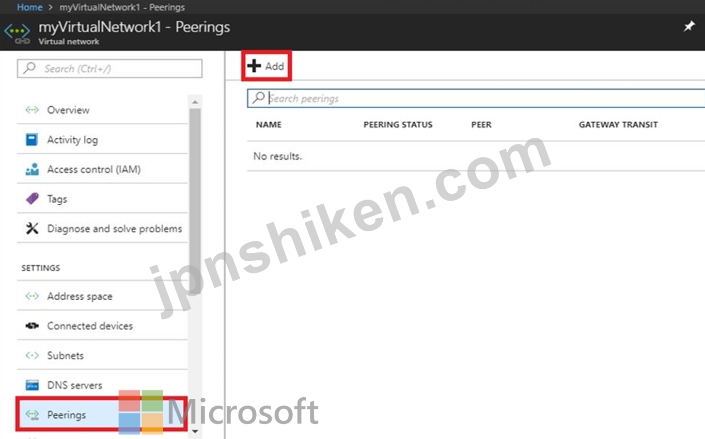
Task: Click the SETTINGS section heading
Action: point(41,268)
